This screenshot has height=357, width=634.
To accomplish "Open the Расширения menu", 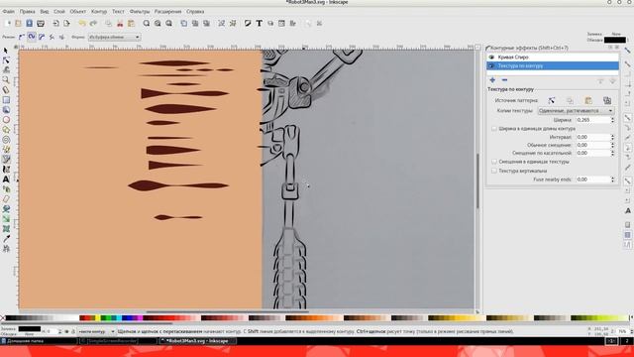I will point(167,12).
